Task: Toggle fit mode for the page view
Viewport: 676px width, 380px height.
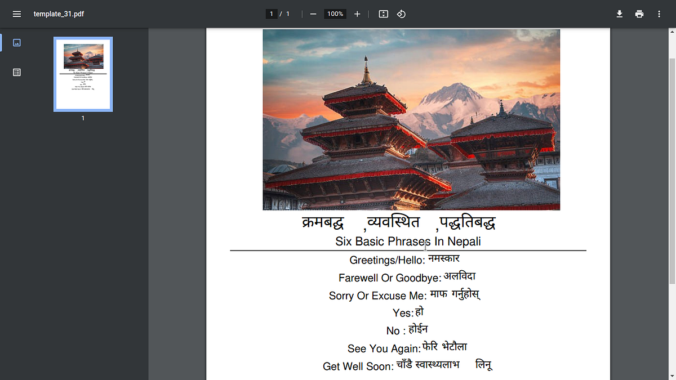Action: point(383,14)
